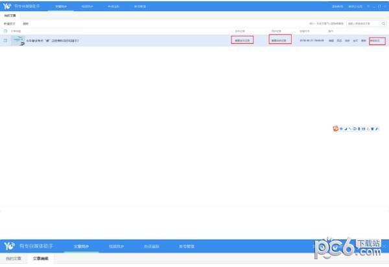The image size is (389, 267).
Task: Click the first red-boxed record link in the row
Action: pyautogui.click(x=242, y=40)
